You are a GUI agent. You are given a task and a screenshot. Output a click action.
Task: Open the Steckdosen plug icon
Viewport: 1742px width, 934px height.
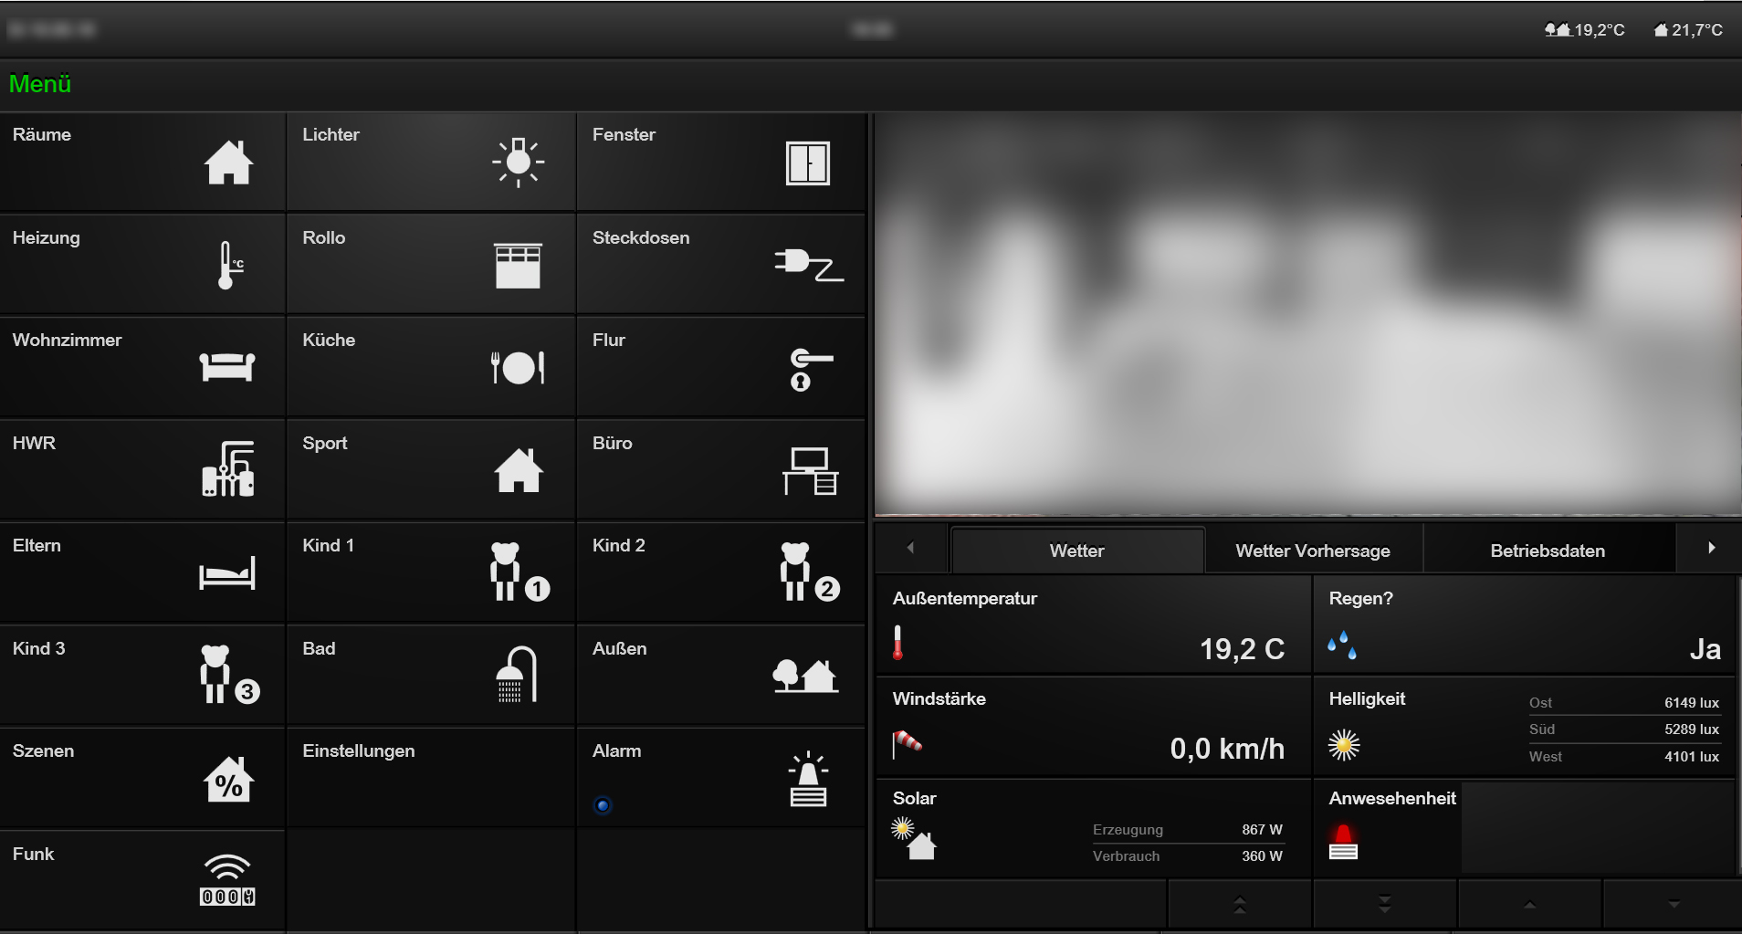[x=809, y=265]
